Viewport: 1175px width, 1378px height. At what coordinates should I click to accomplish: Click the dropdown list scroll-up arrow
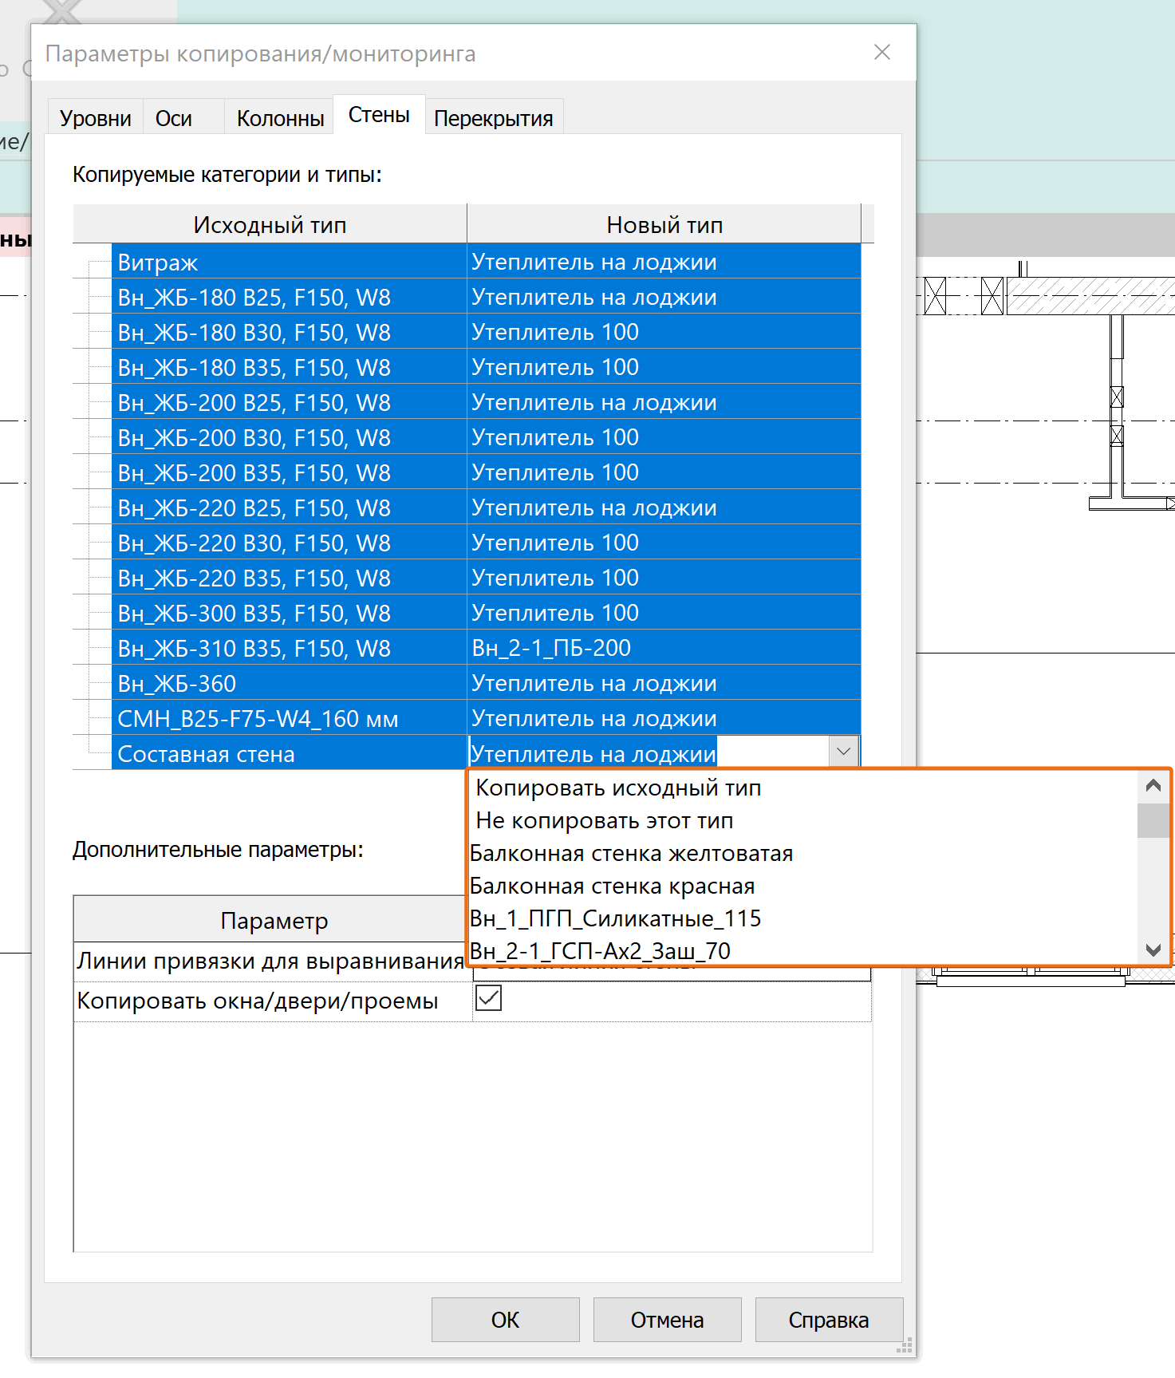coord(1153,787)
